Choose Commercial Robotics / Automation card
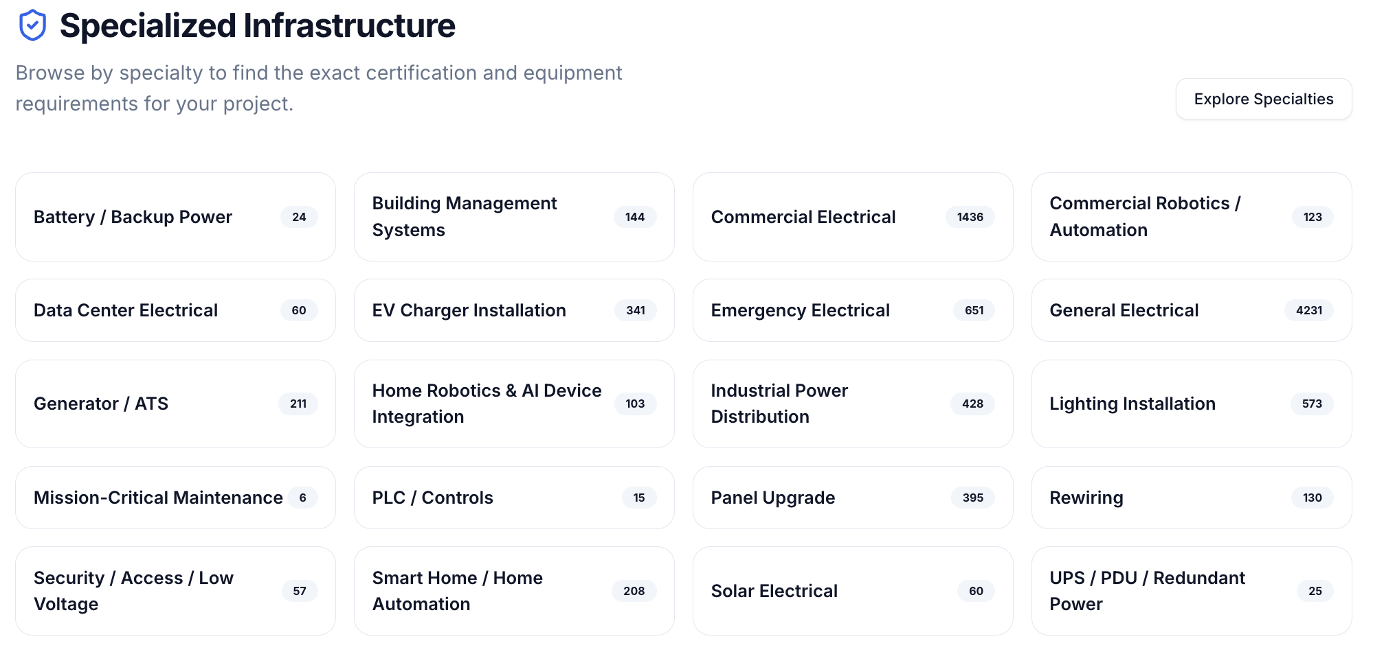Viewport: 1373px width, 652px height. click(1192, 217)
